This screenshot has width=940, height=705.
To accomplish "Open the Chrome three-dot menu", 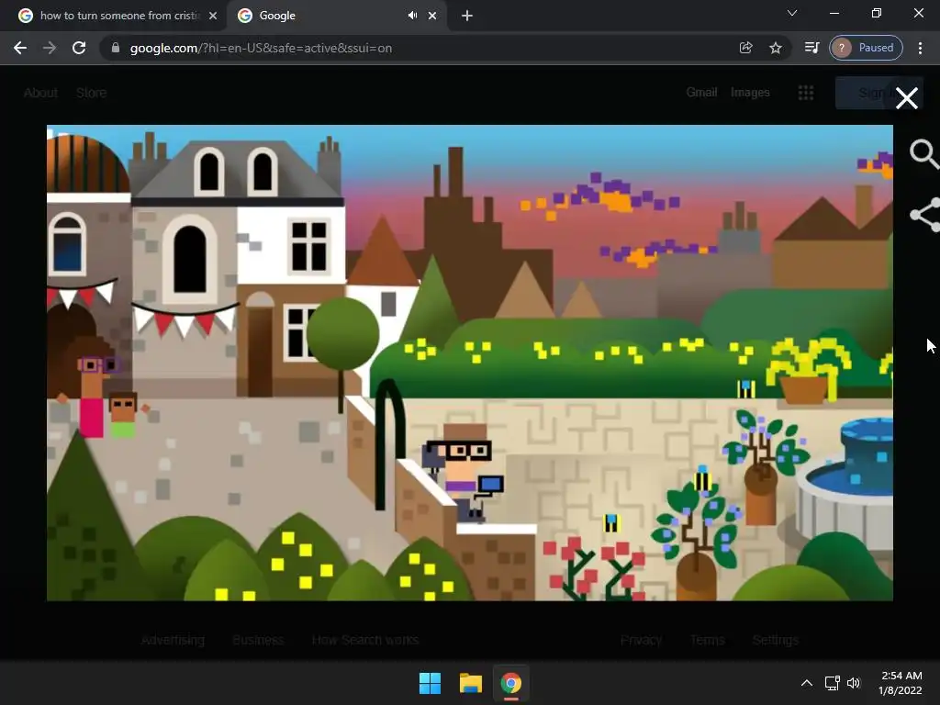I will coord(920,48).
